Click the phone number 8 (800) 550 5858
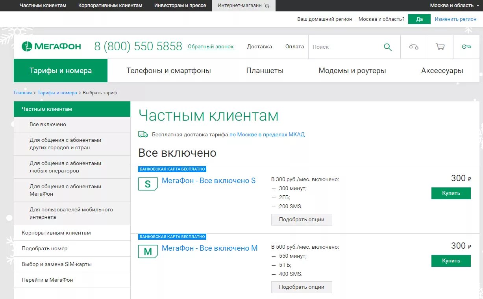Screen dimensions: 483x299 138,46
